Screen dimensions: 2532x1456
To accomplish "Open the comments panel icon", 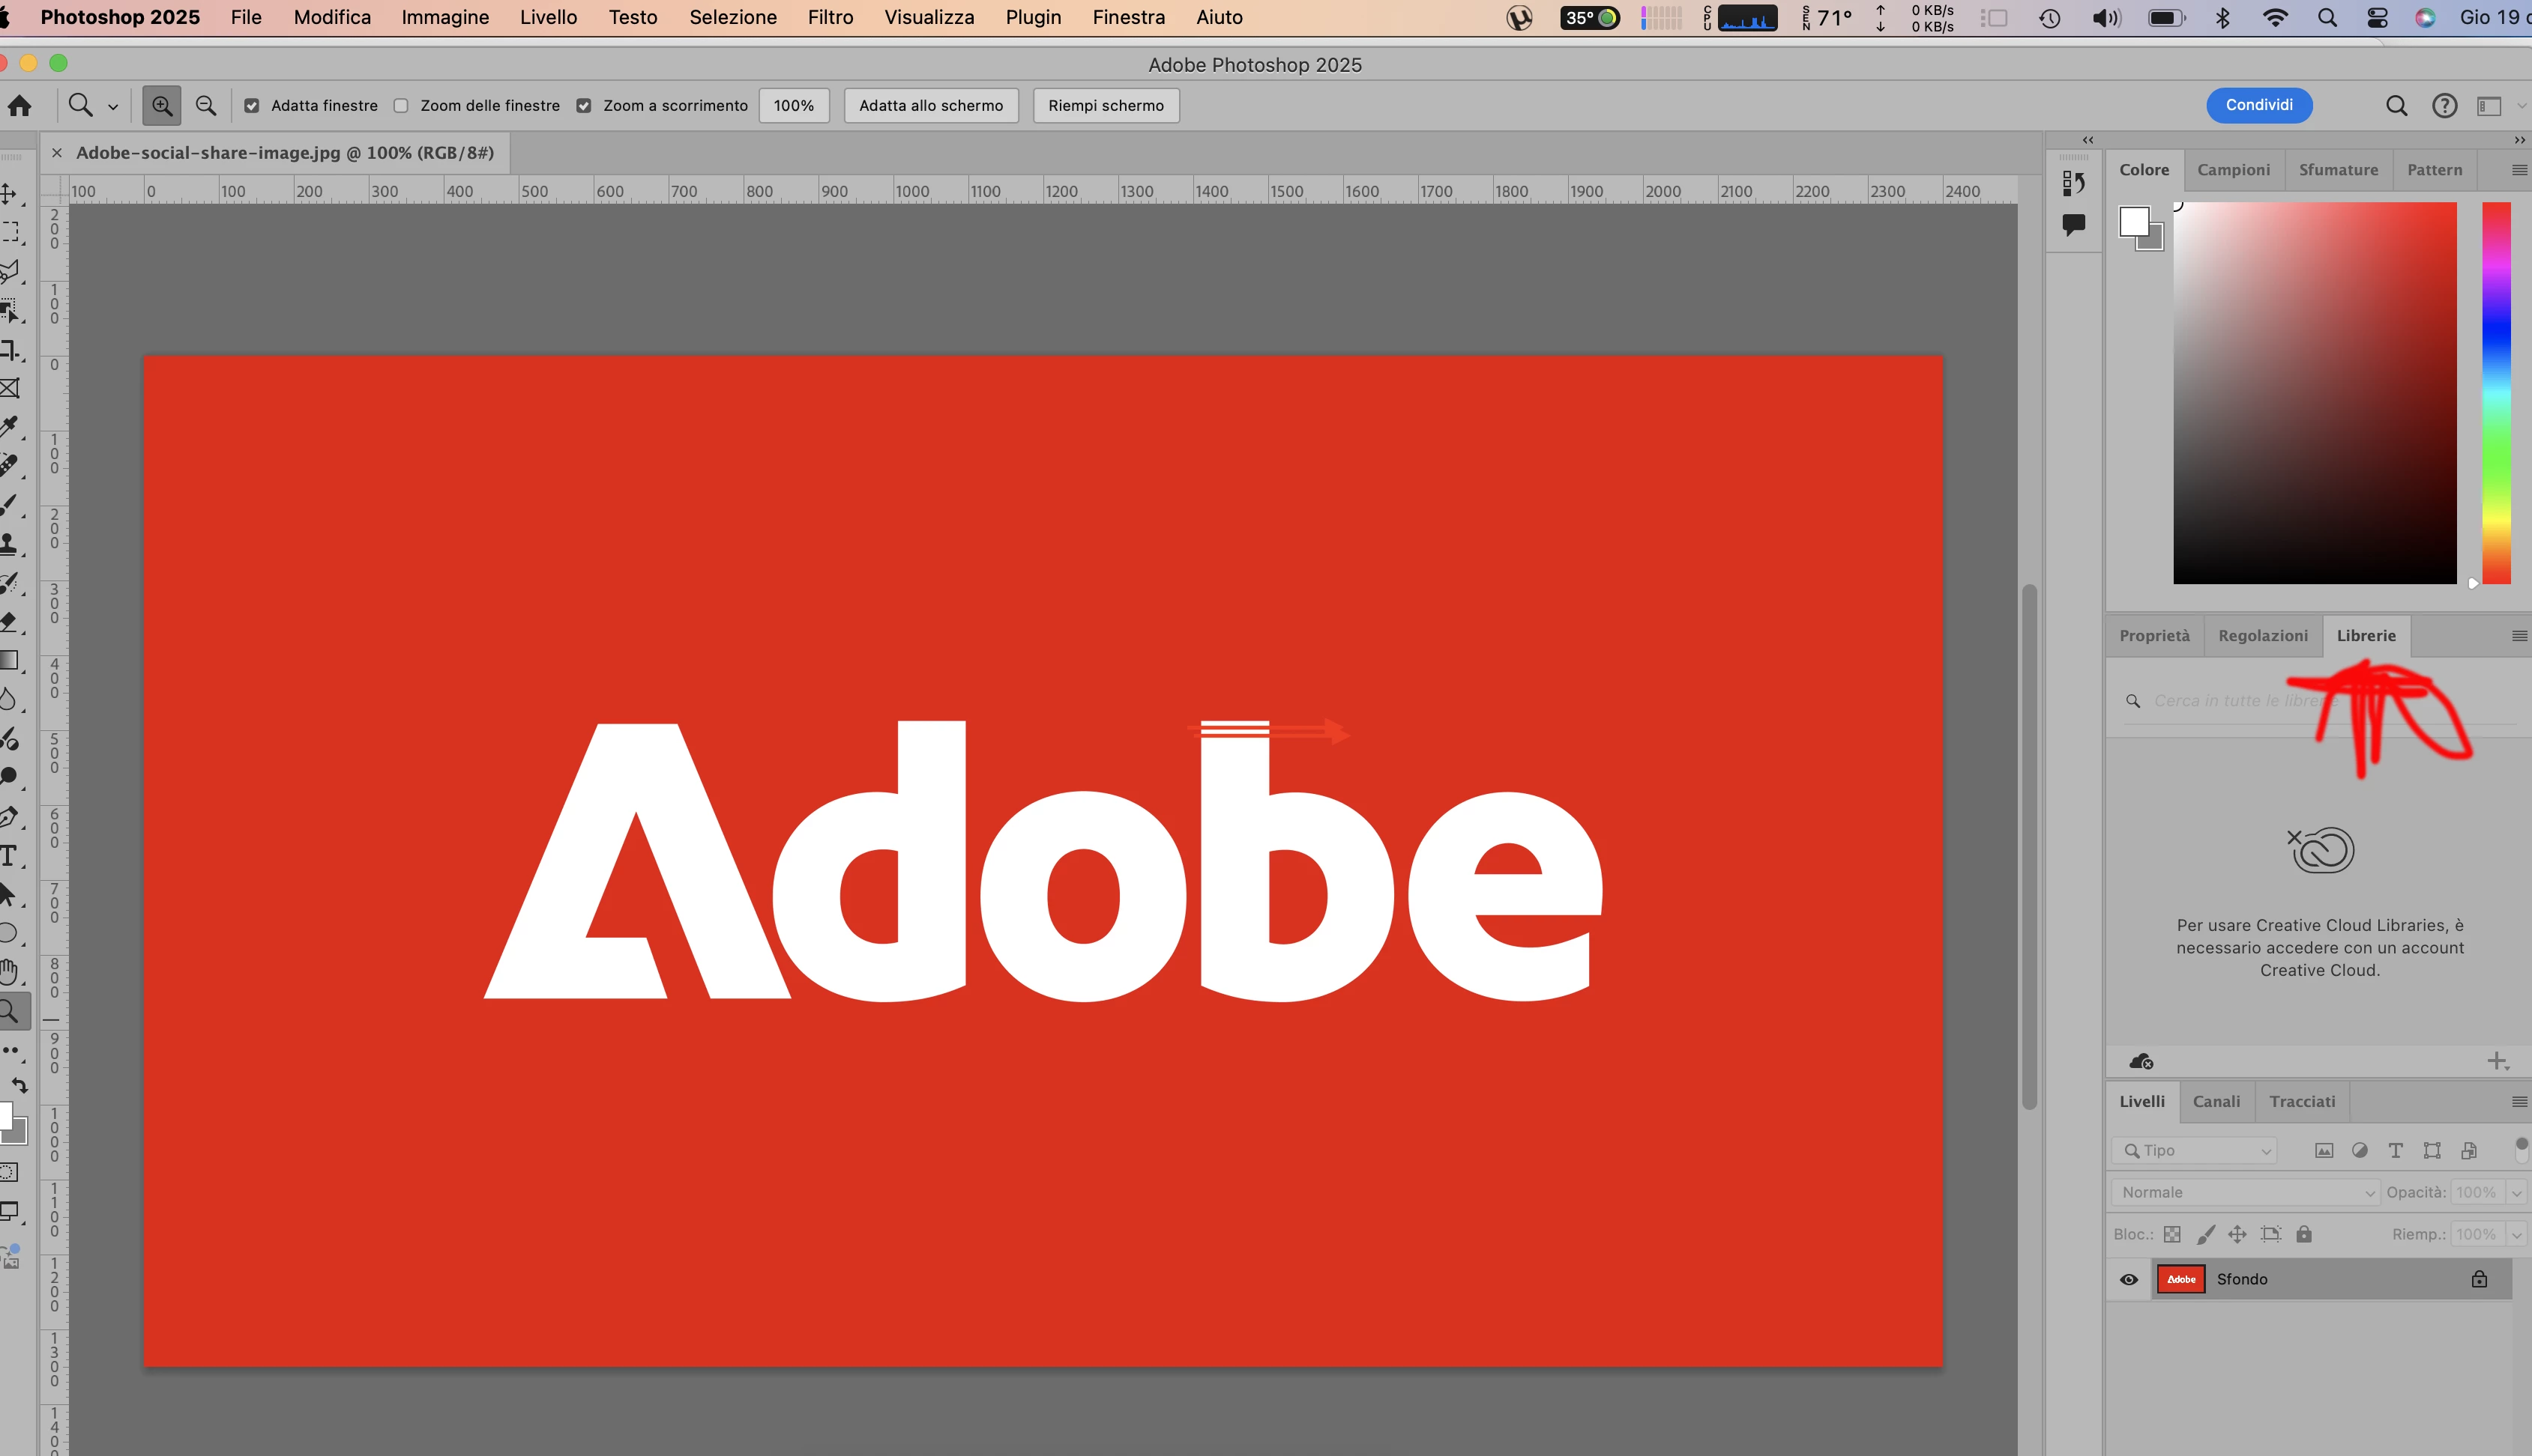I will click(2073, 224).
